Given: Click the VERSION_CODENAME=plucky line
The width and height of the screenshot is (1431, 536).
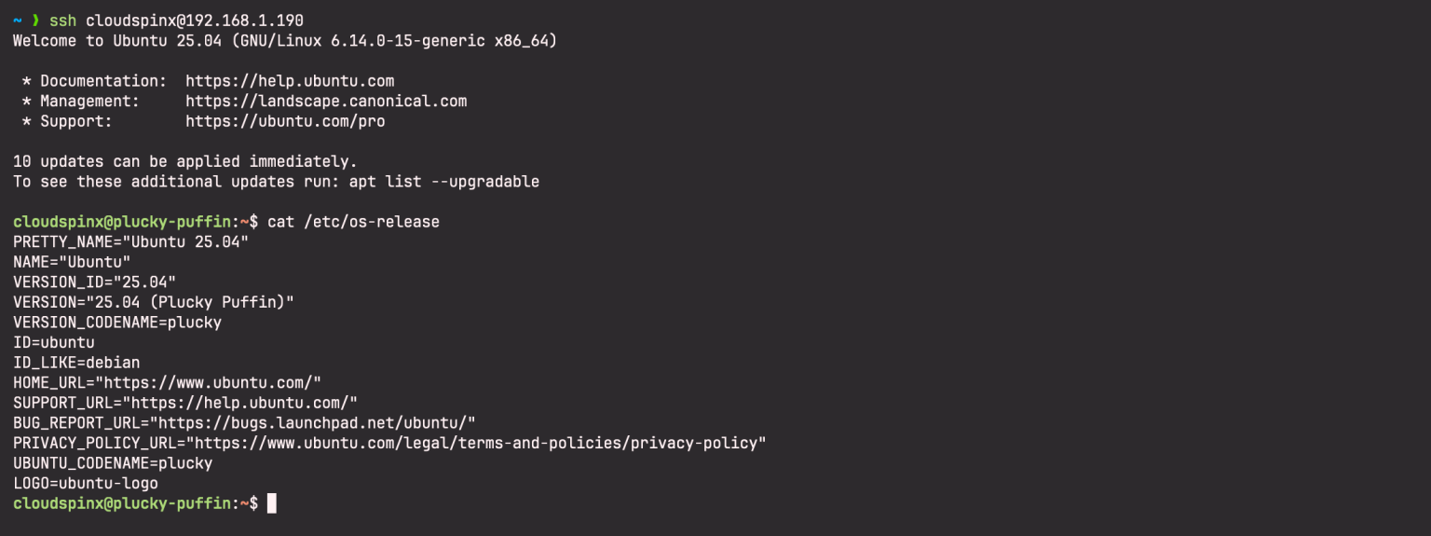Looking at the screenshot, I should click(117, 323).
